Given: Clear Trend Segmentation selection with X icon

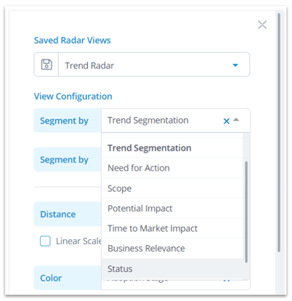Looking at the screenshot, I should (x=227, y=121).
